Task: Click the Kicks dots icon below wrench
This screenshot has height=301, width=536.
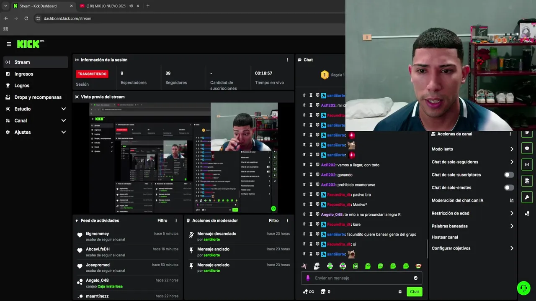Action: click(x=527, y=214)
